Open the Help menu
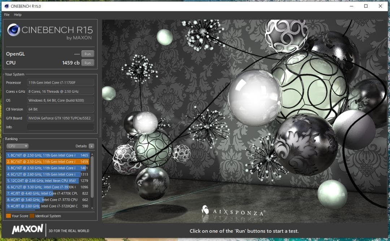This screenshot has width=390, height=241. pyautogui.click(x=17, y=14)
